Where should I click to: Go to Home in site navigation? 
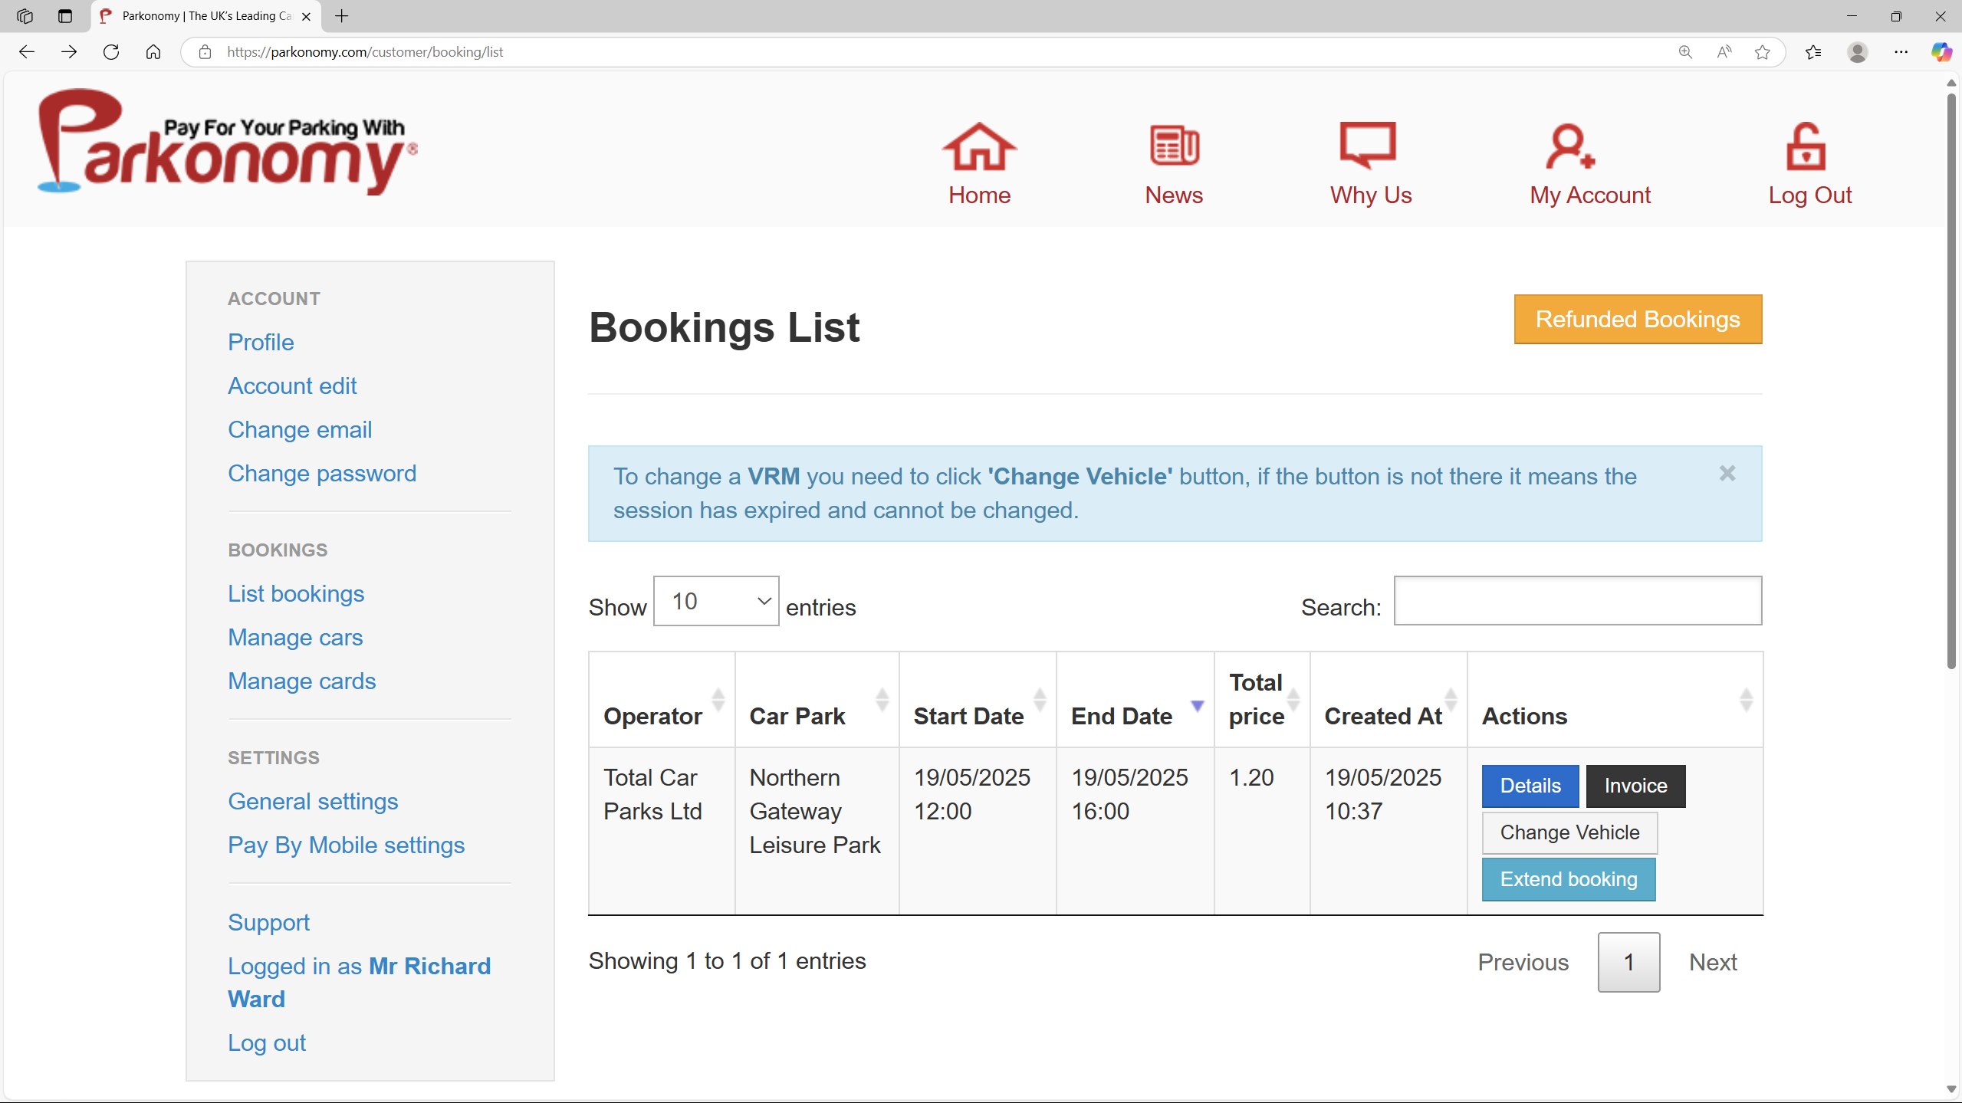979,164
